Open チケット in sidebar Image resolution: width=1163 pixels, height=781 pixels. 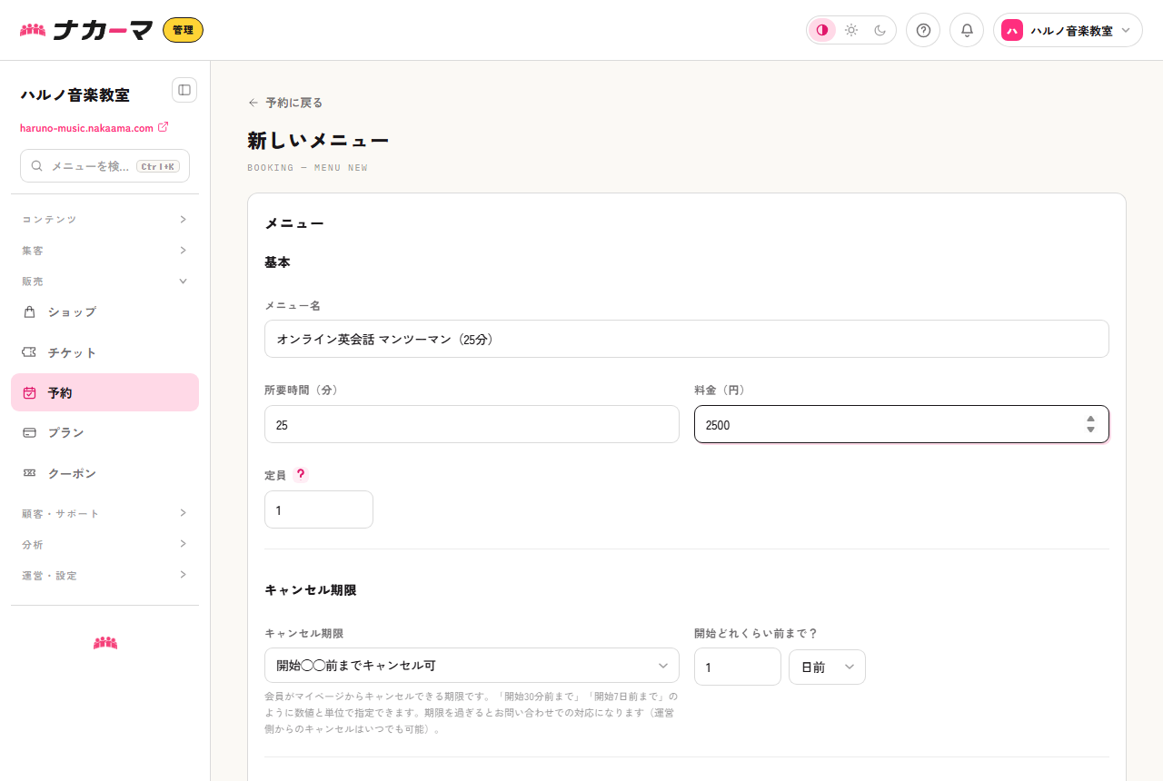(104, 352)
